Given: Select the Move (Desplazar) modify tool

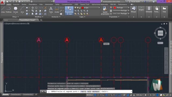Looking at the screenshot, I should click(33, 8).
